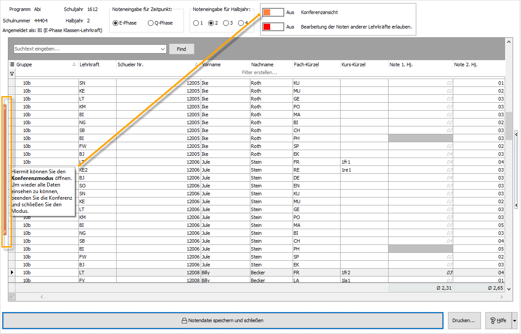Viewport: 521px width, 334px height.
Task: Click the Drucken... button
Action: [464, 320]
